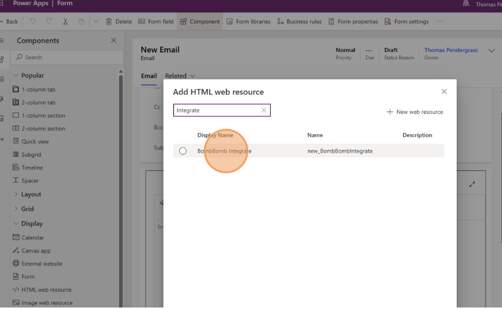Expand the Grid group
Viewport: 502px width, 309px height.
(16, 209)
